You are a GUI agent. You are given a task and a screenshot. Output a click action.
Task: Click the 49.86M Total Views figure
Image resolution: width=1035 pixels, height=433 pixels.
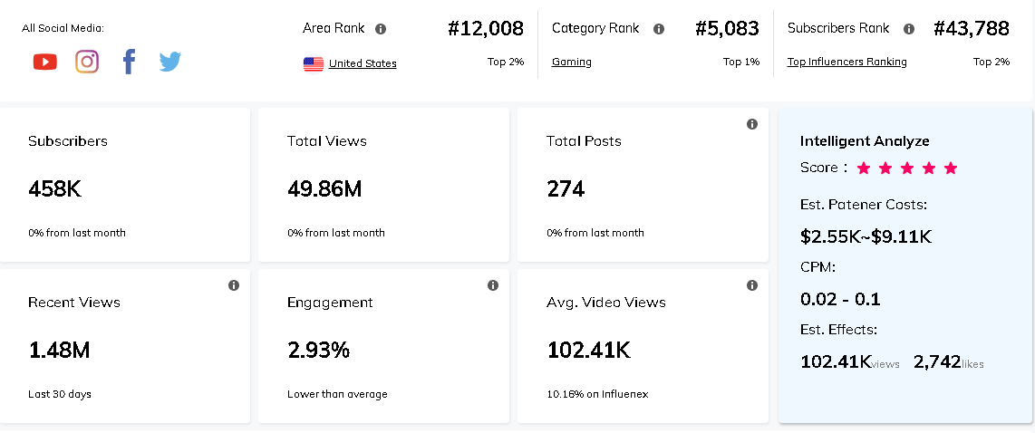coord(324,189)
